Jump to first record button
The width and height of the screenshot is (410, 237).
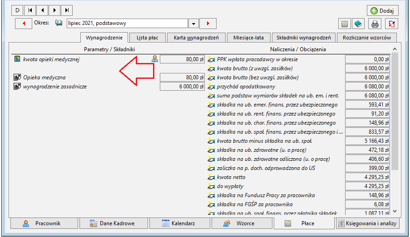coord(30,10)
